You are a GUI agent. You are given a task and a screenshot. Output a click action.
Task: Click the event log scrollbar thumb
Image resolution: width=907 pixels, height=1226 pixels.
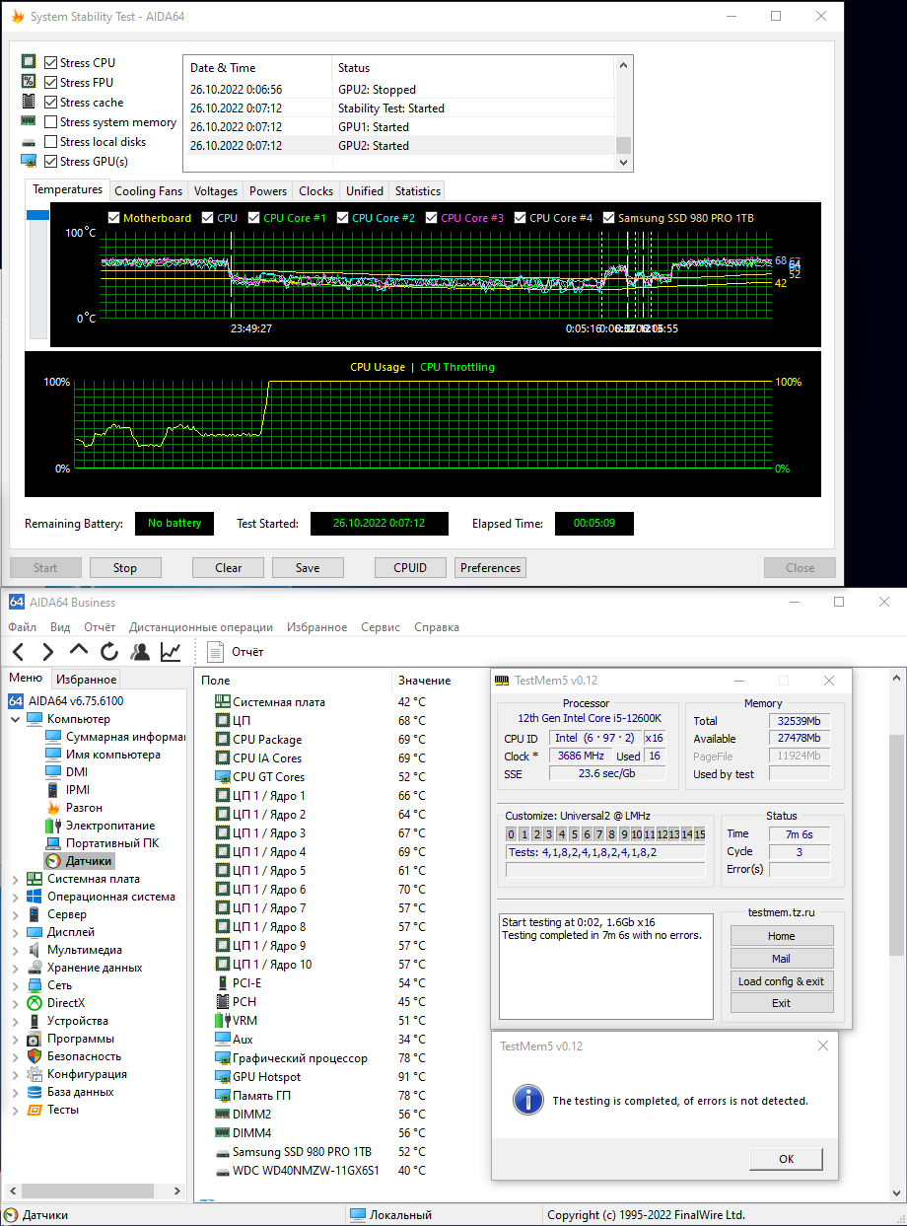coord(624,145)
